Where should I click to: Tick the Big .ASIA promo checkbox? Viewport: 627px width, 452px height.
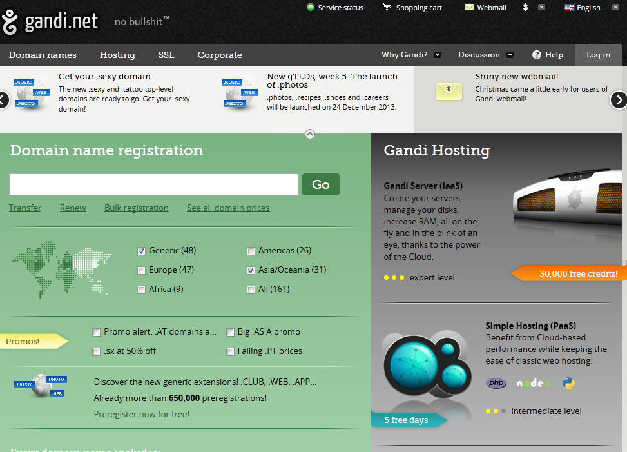(x=230, y=332)
